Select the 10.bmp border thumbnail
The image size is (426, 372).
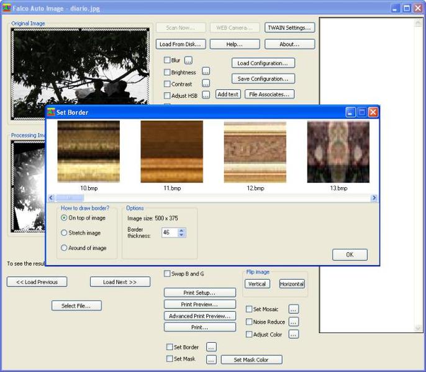tap(88, 152)
